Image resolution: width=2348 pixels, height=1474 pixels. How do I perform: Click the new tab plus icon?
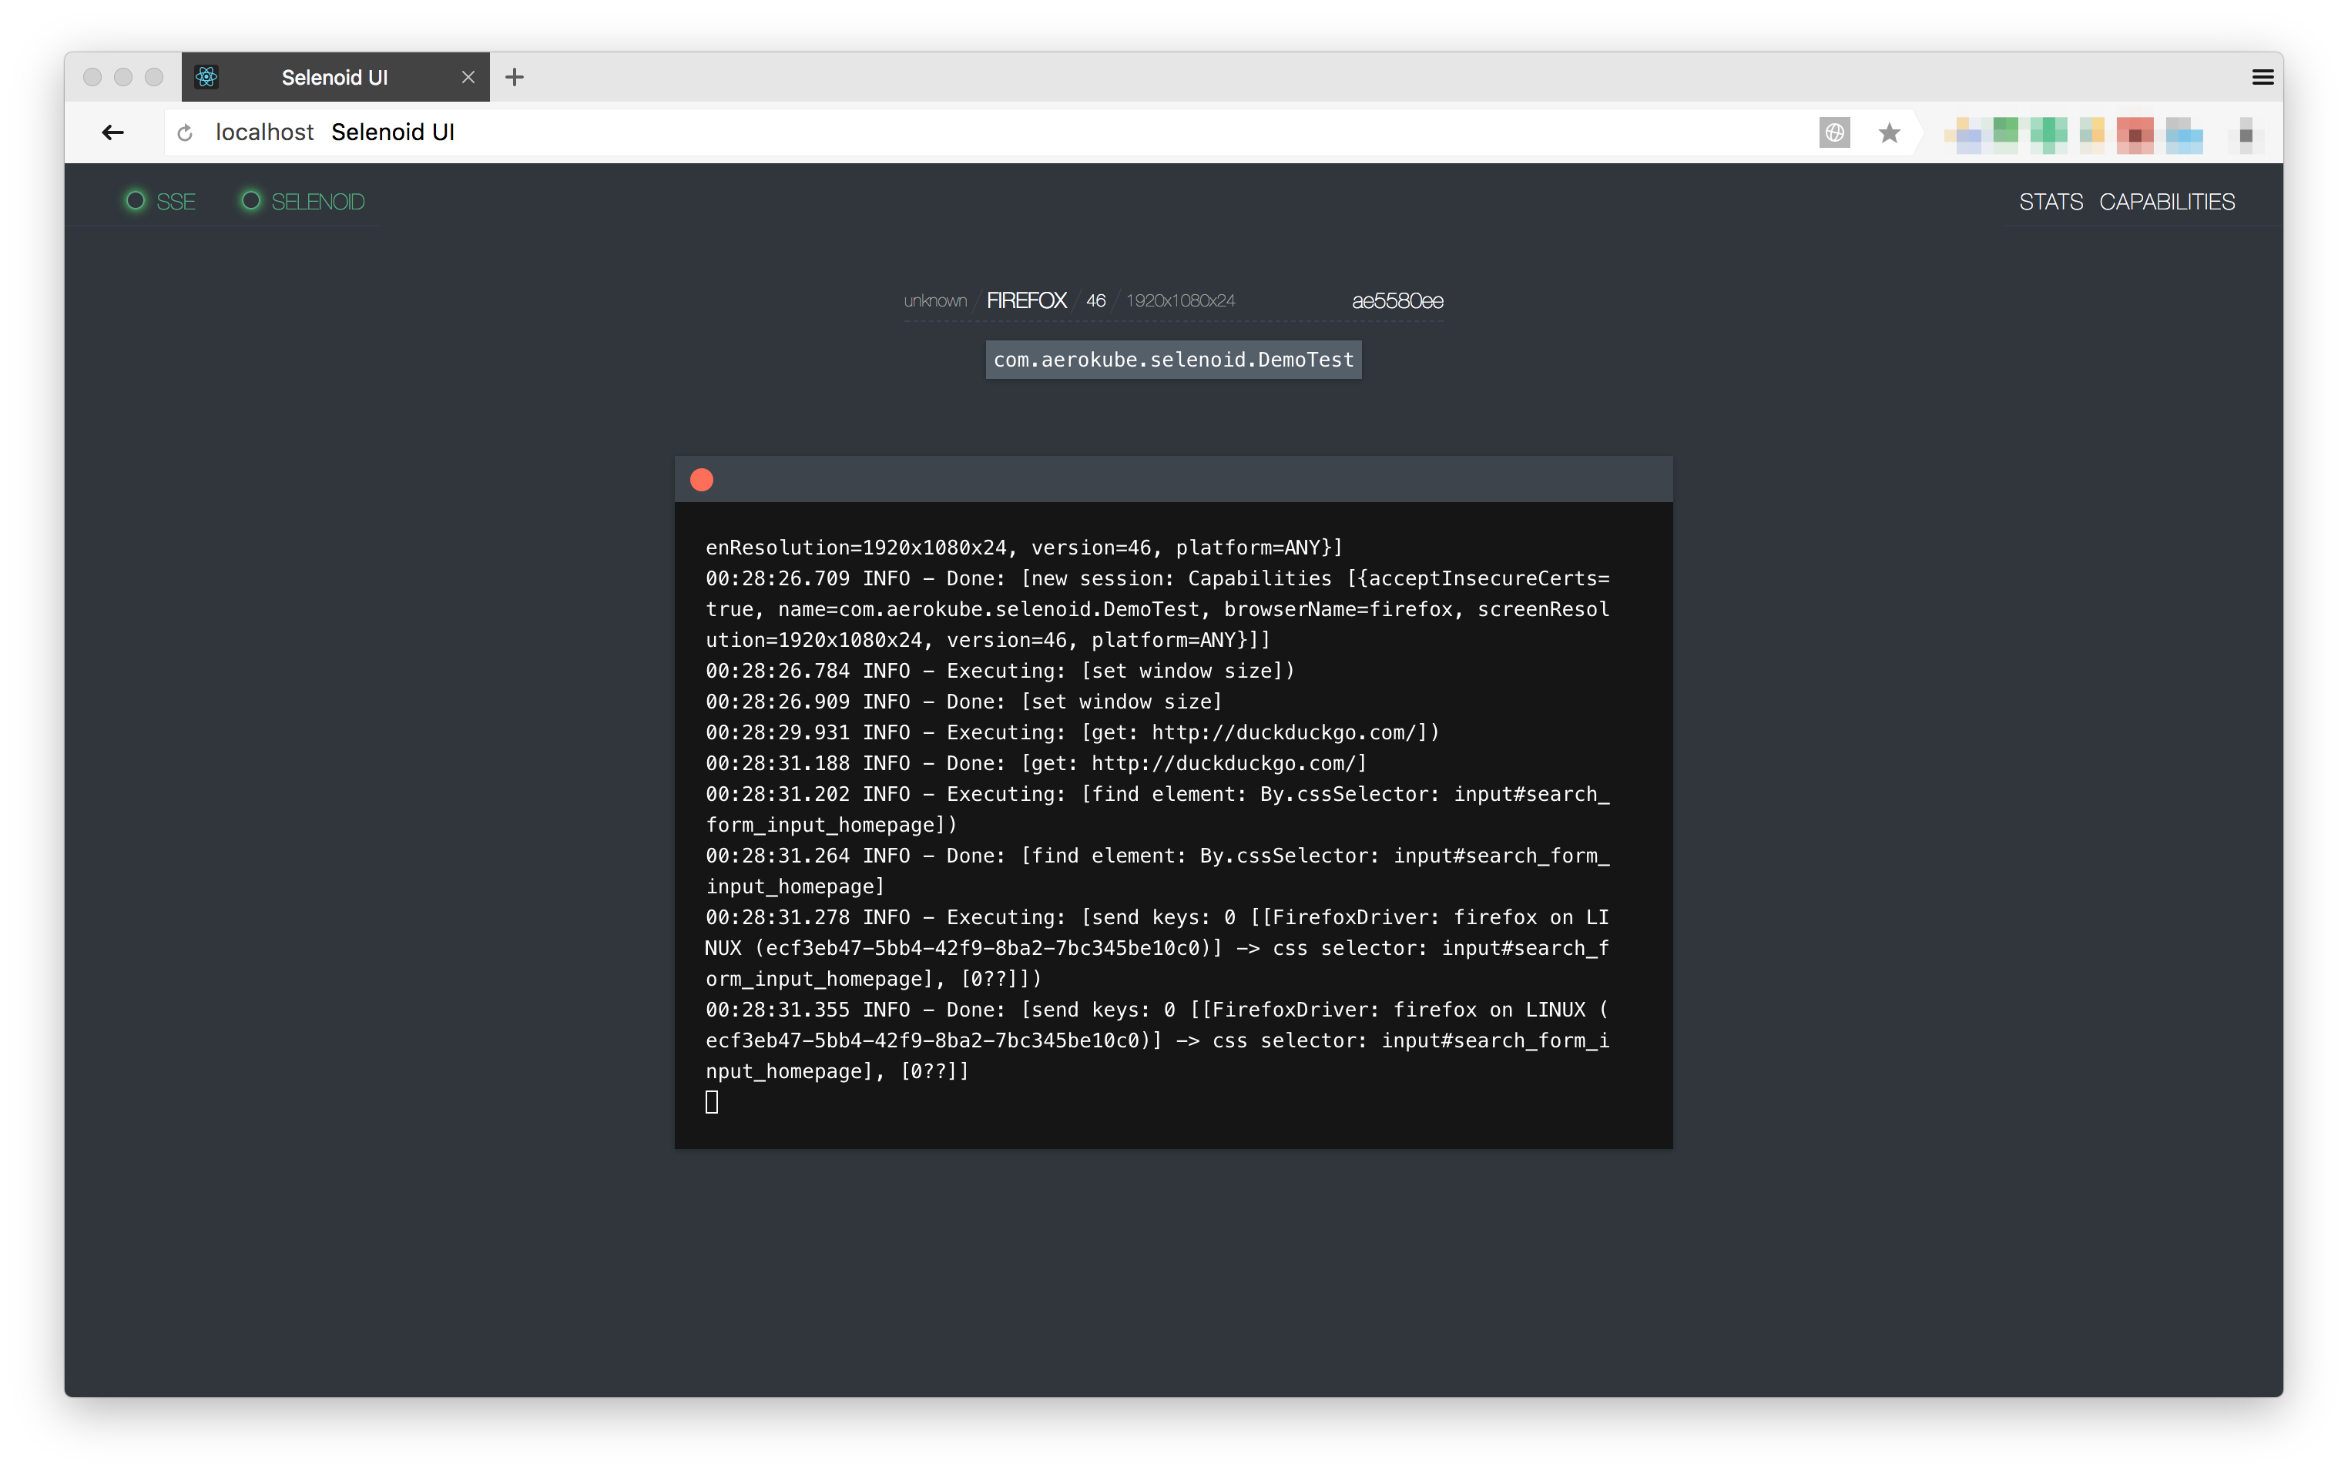pyautogui.click(x=515, y=77)
